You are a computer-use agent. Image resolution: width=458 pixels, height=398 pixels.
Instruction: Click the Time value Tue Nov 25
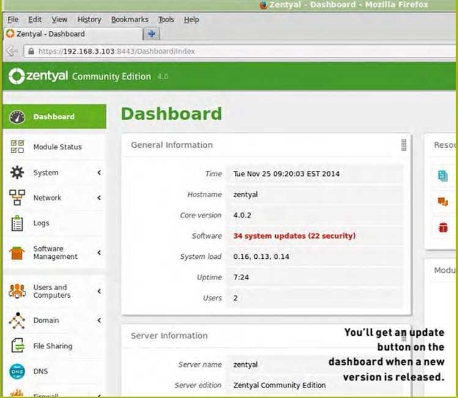286,174
